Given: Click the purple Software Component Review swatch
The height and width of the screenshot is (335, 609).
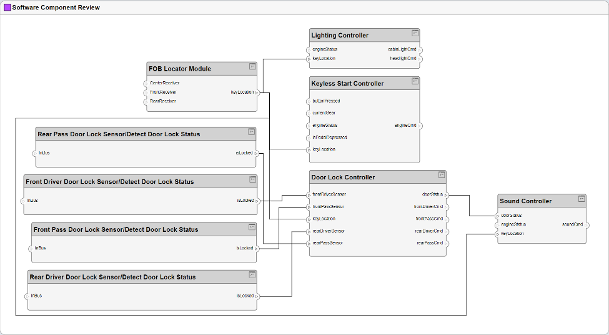Looking at the screenshot, I should tap(7, 8).
